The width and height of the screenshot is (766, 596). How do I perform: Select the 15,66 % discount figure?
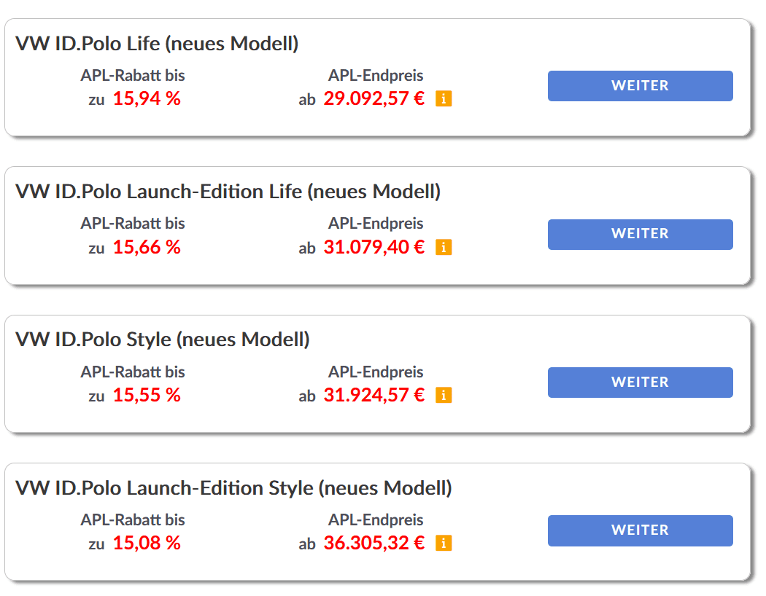(x=147, y=247)
